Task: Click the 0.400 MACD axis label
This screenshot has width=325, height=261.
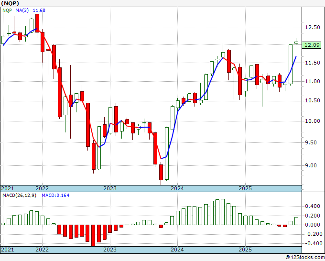Action: (x=313, y=207)
